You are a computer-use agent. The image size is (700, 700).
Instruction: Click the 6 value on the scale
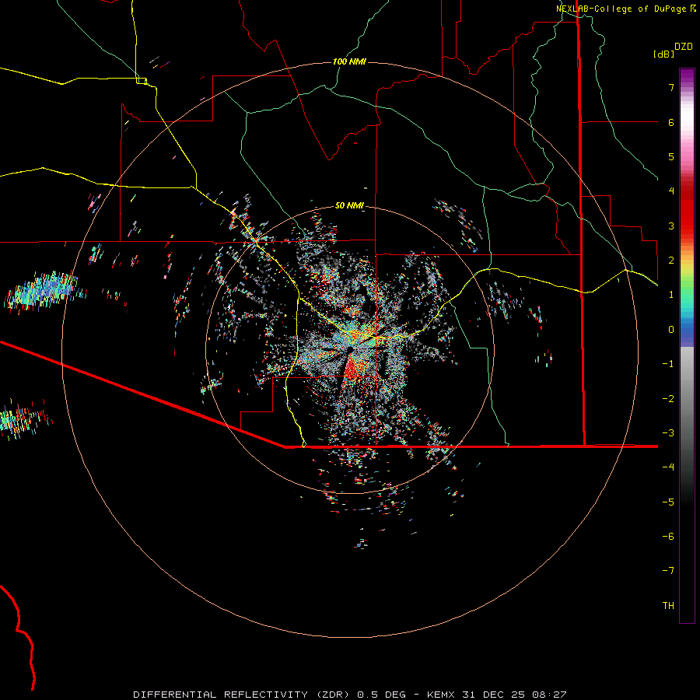point(671,122)
